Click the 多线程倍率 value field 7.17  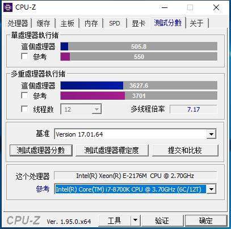[194, 109]
